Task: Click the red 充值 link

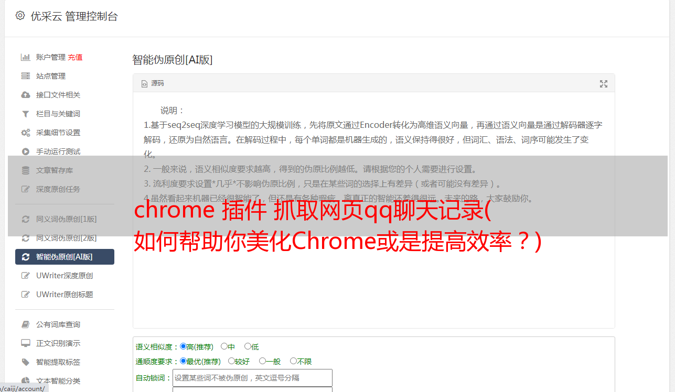Action: point(75,57)
